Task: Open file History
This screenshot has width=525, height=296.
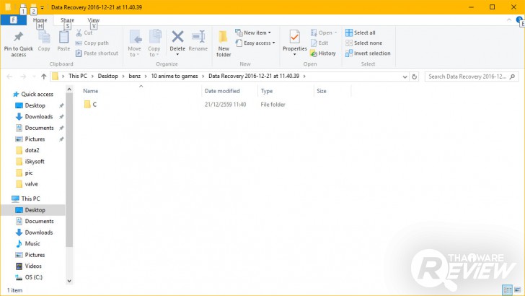Action: pyautogui.click(x=323, y=53)
